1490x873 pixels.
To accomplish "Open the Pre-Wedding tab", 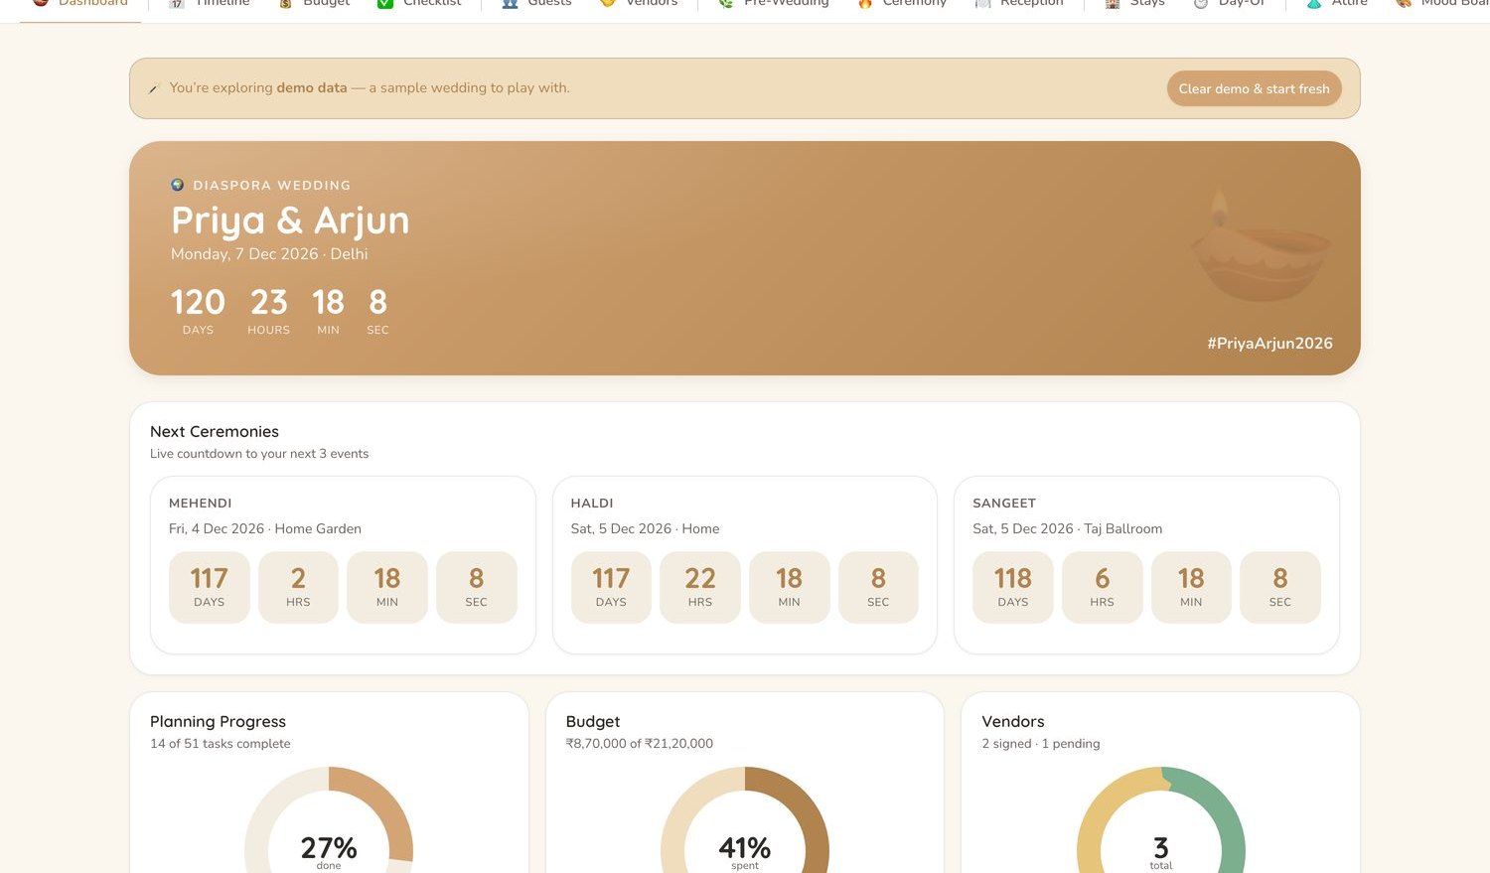I will click(x=774, y=4).
